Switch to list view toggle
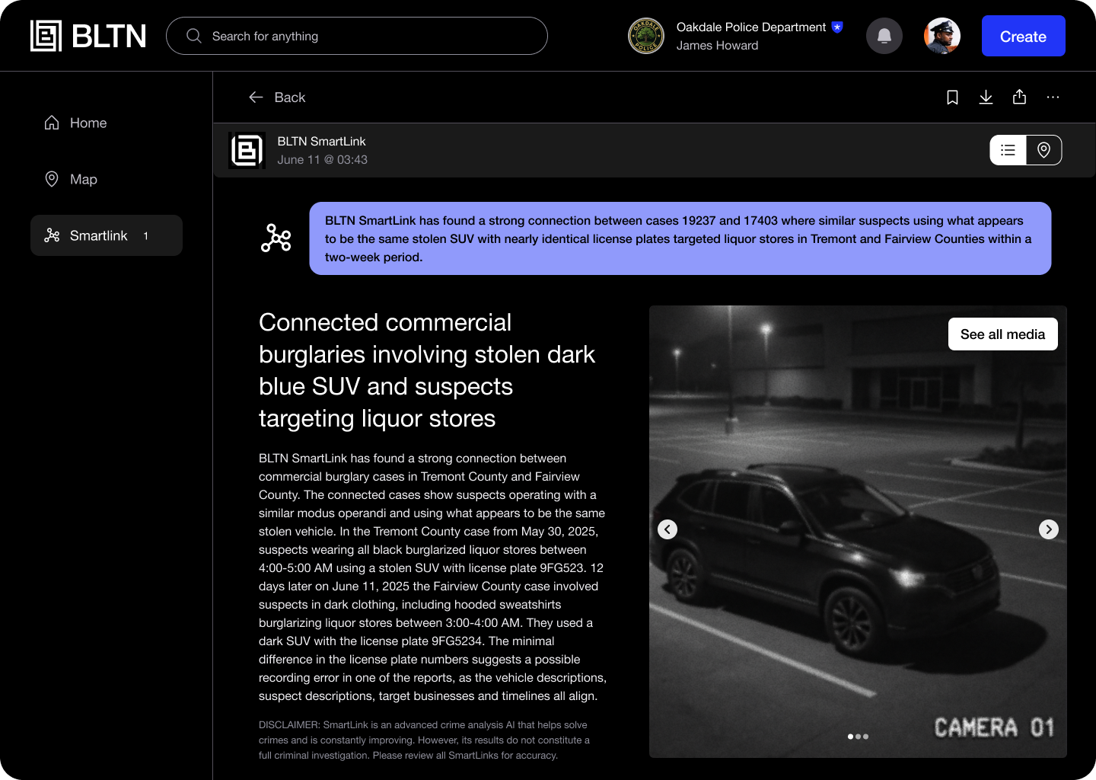This screenshot has height=780, width=1096. point(1008,150)
